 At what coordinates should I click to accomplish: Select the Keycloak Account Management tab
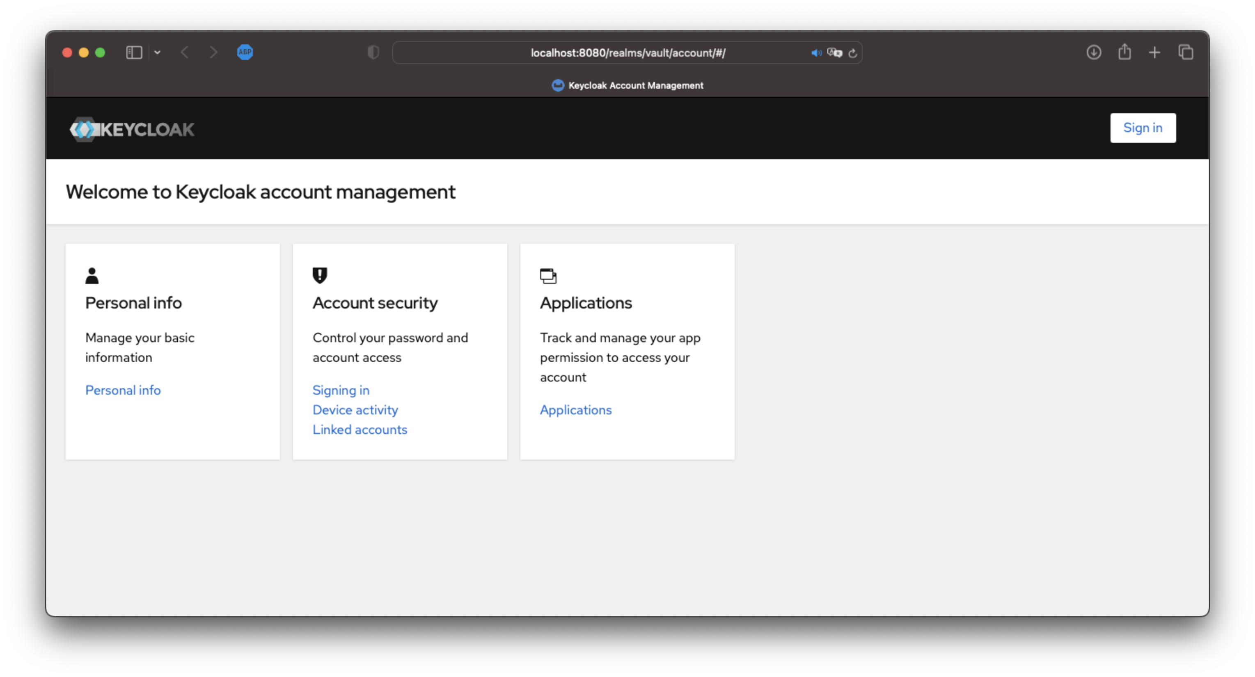pos(627,85)
